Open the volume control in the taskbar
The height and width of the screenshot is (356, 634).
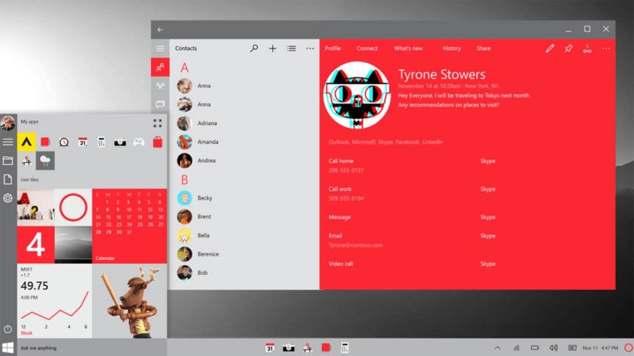click(x=553, y=348)
